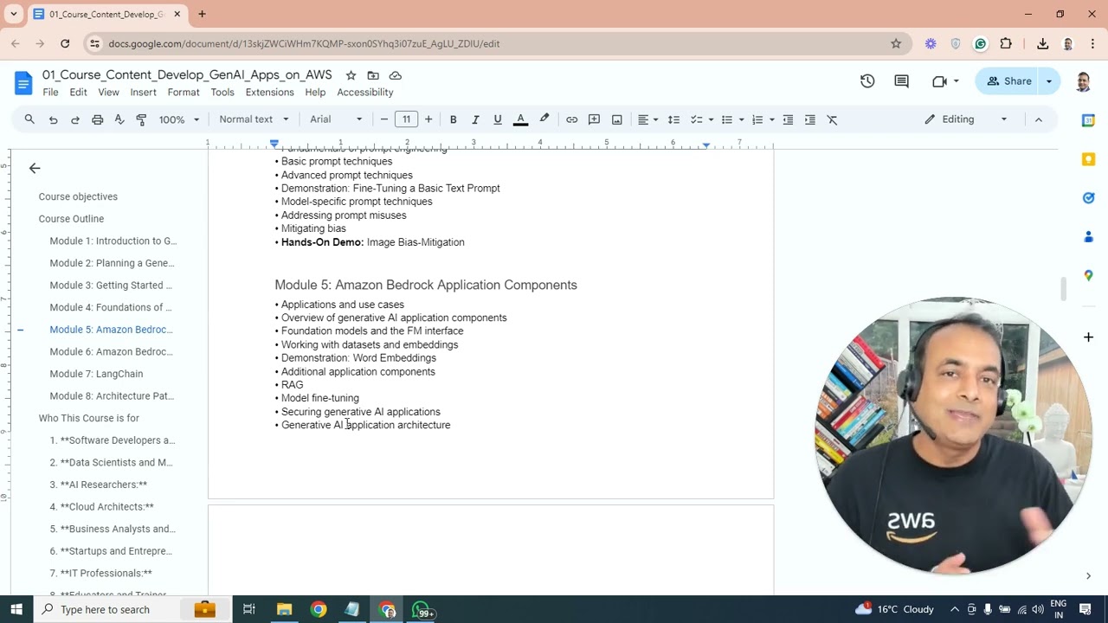Open Google Keep side panel
This screenshot has width=1108, height=623.
pos(1088,159)
